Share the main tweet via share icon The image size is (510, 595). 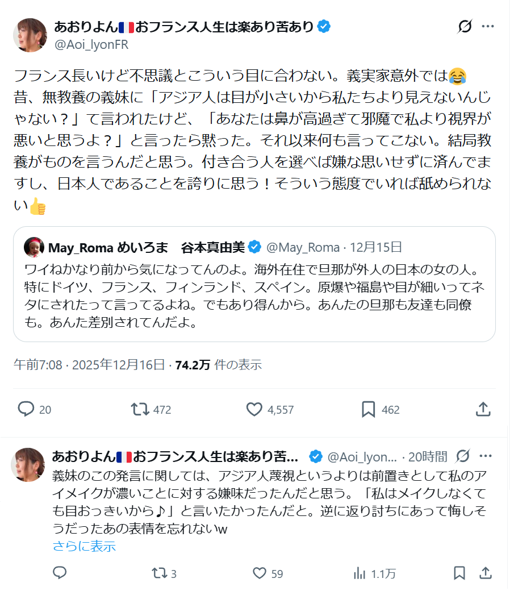(483, 409)
